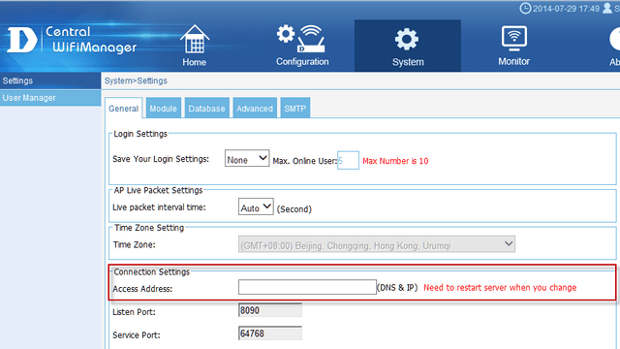620x349 pixels.
Task: Click the 'AP Live Packet Settings' title
Action: (x=158, y=190)
